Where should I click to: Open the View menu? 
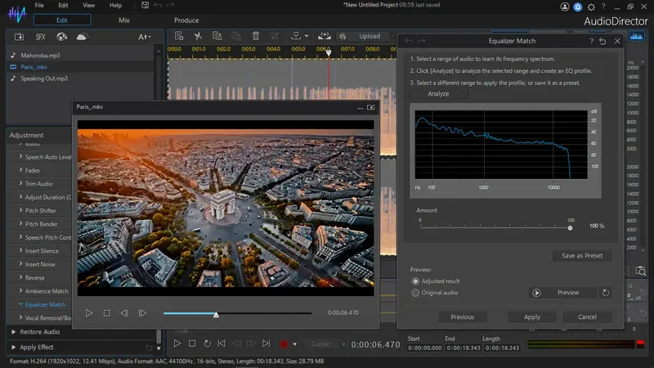point(88,5)
